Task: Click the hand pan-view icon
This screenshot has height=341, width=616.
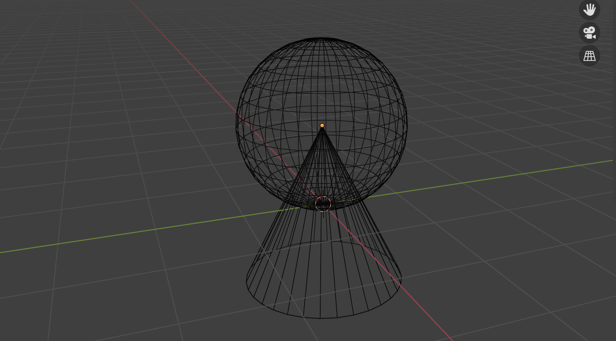Action: point(589,10)
